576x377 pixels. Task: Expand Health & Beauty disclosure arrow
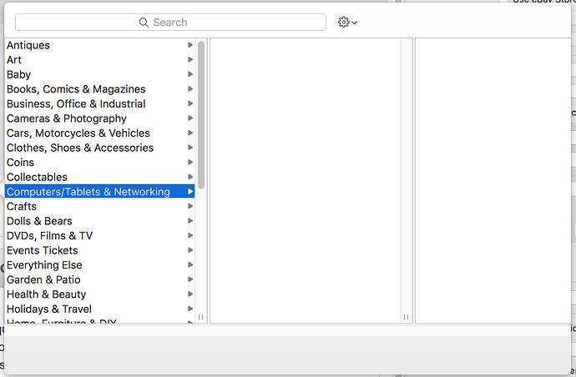190,294
